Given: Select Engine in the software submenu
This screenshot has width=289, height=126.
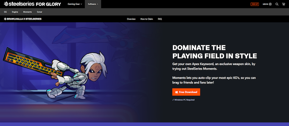Looking at the screenshot, I should click(15, 12).
